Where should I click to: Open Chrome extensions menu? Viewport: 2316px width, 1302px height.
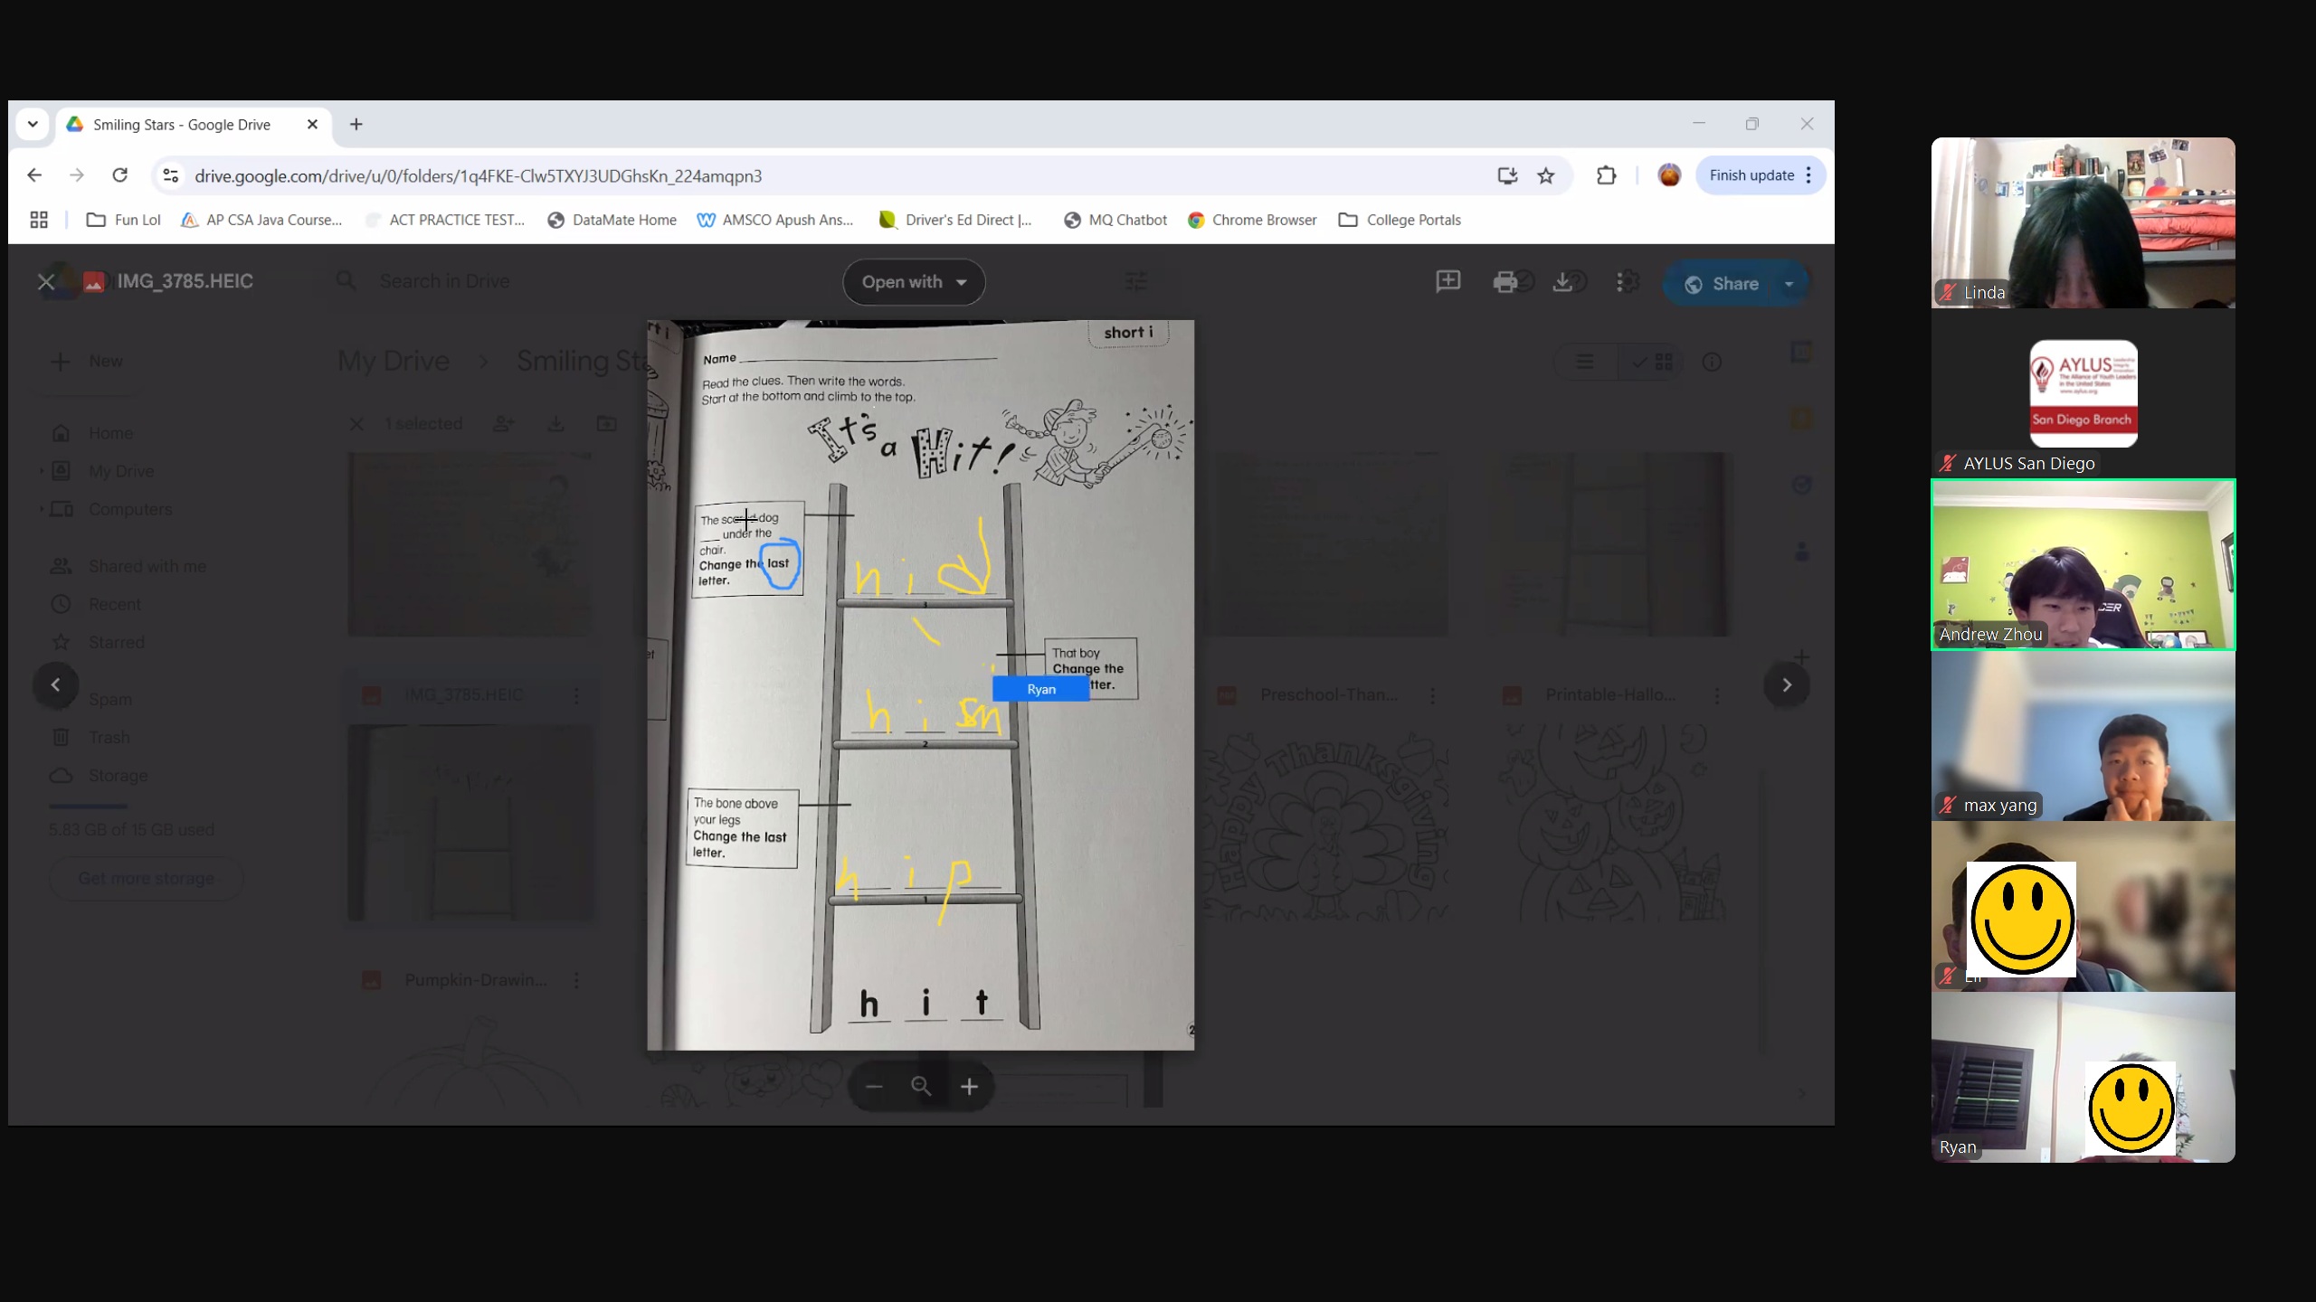tap(1606, 175)
